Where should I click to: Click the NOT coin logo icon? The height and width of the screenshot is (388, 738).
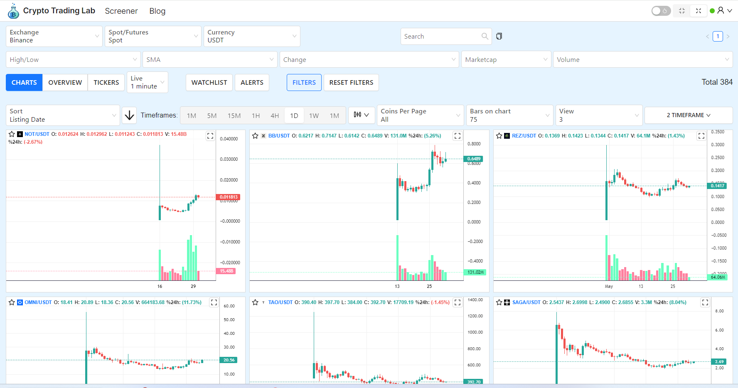(x=20, y=134)
